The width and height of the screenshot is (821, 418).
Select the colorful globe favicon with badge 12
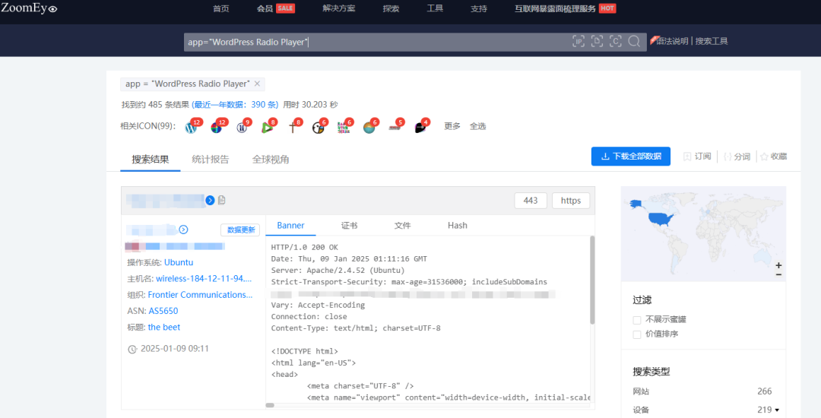tap(217, 127)
